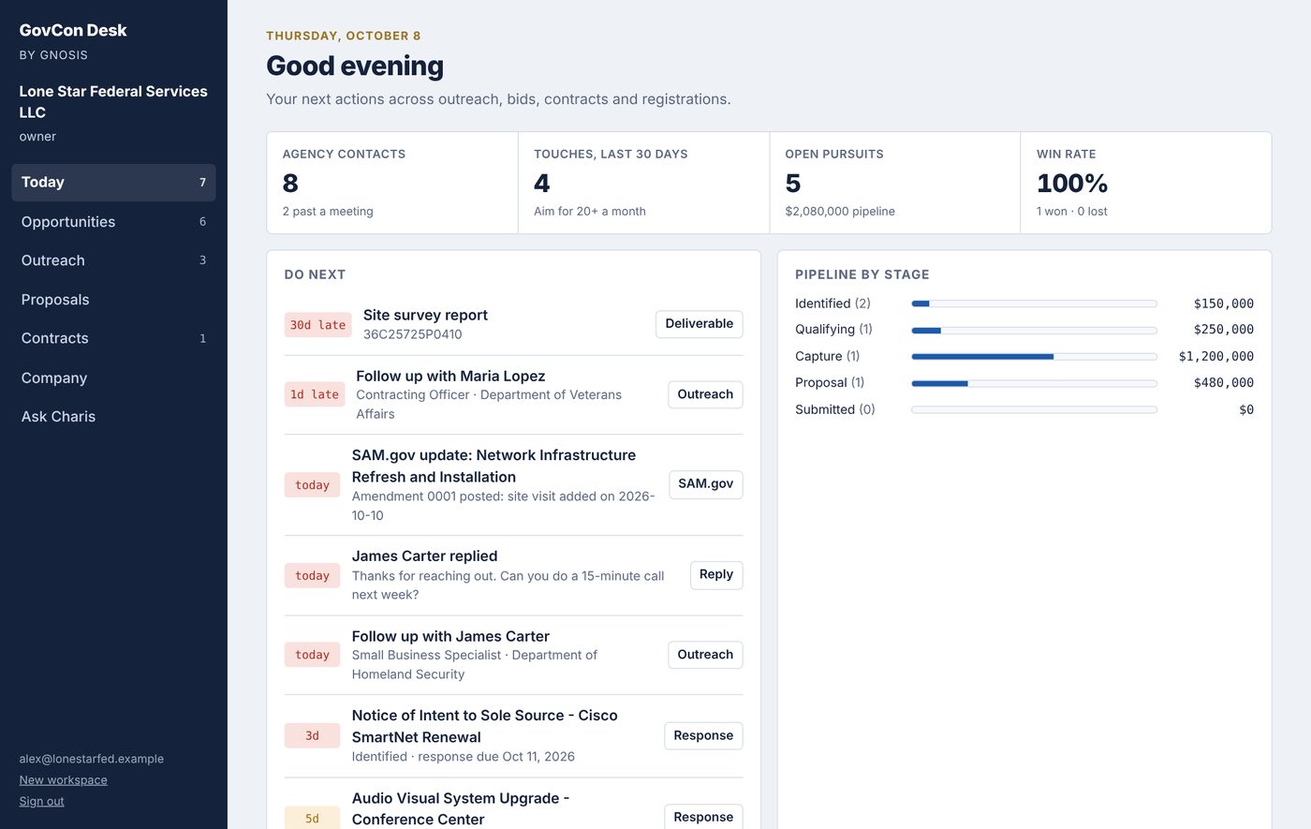This screenshot has width=1311, height=829.
Task: Click Response for Audio Visual System Upgrade
Action: tap(703, 817)
